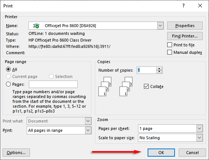Open the printer Name dropdown
The image size is (209, 160).
pos(160,26)
